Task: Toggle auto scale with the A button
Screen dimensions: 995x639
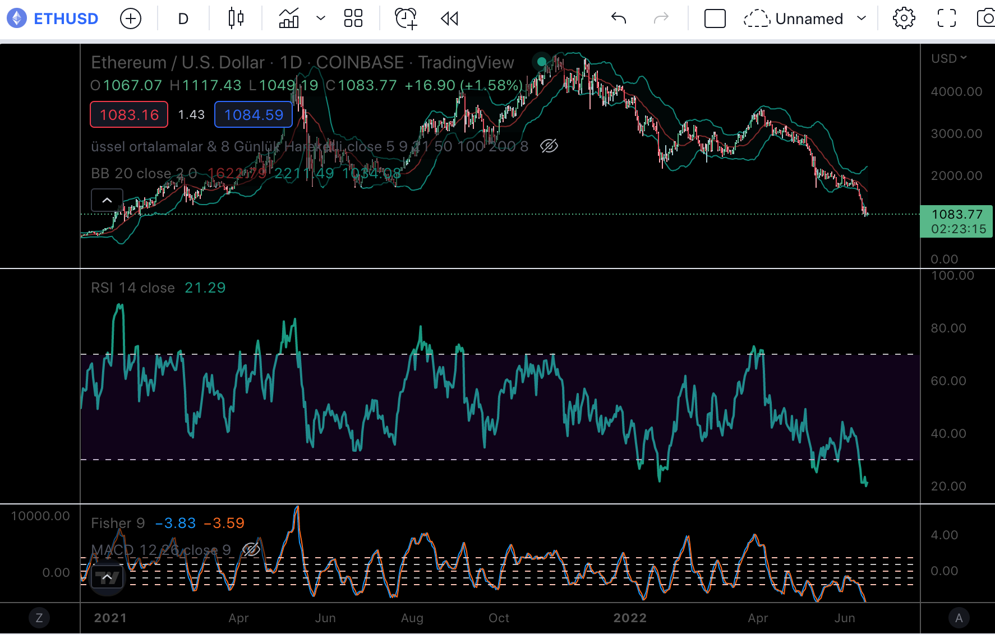Action: tap(959, 618)
